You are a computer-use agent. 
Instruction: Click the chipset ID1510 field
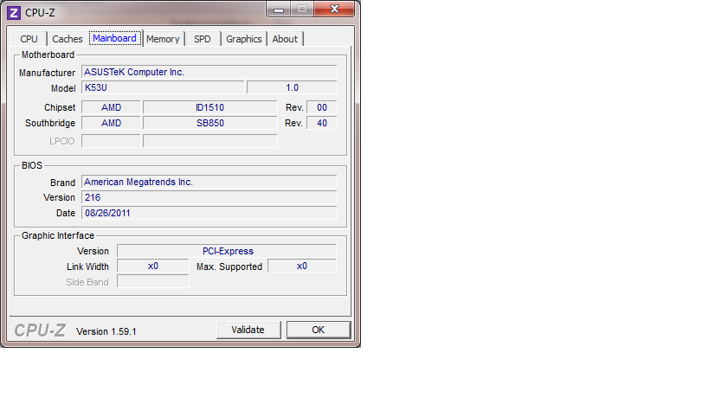(x=209, y=107)
